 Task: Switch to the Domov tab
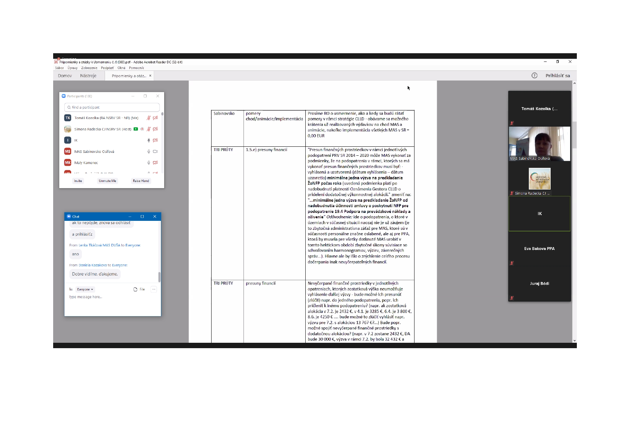[x=65, y=76]
